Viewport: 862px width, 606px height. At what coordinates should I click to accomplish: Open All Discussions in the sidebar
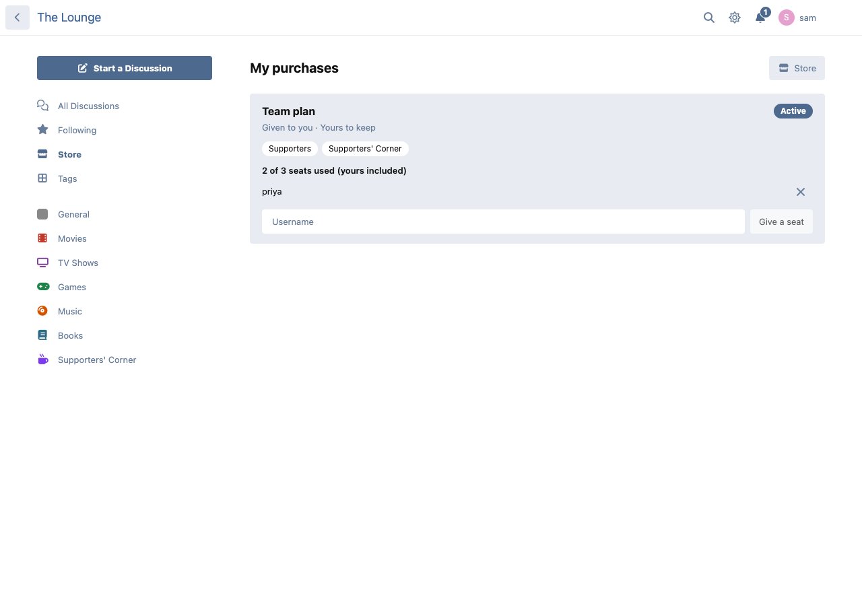point(88,106)
